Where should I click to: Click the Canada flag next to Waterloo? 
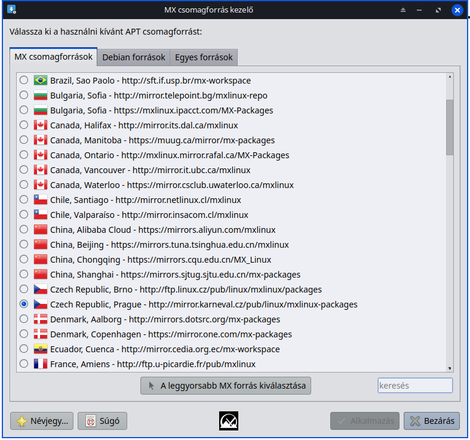(x=41, y=185)
